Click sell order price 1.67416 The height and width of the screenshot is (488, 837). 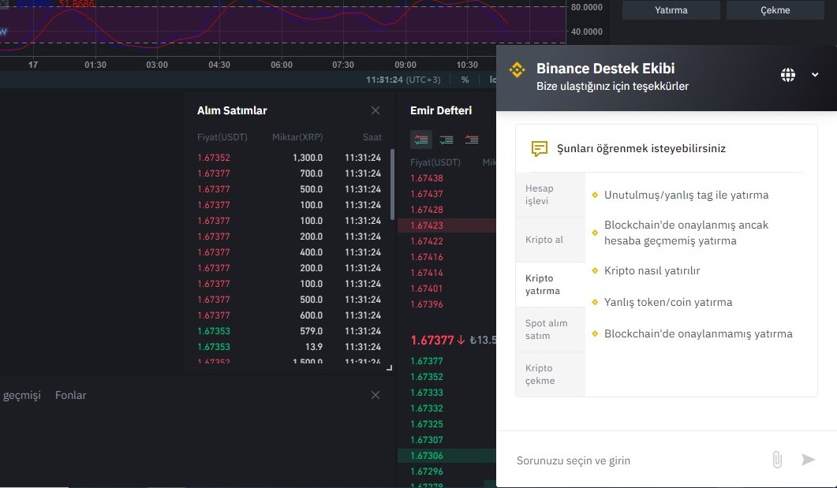[x=427, y=257]
